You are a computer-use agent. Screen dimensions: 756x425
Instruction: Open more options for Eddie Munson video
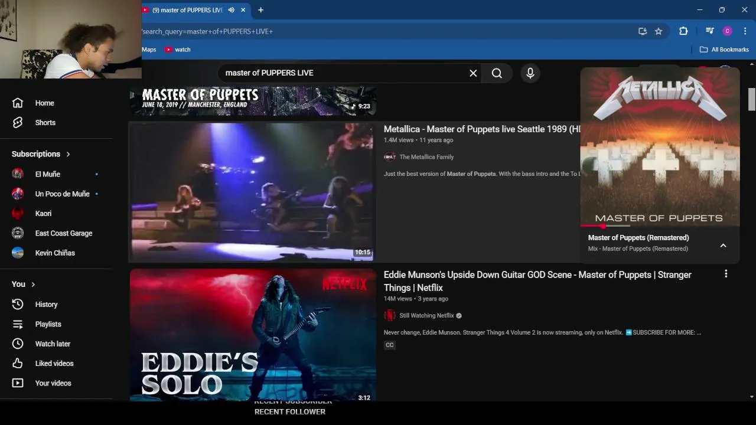[x=726, y=274]
